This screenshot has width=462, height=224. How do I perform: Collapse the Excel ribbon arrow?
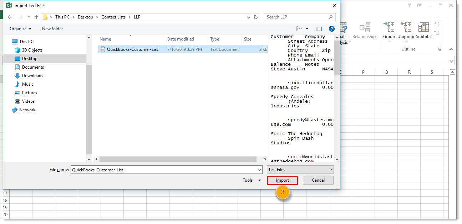[451, 49]
